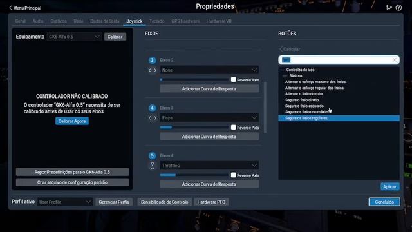412x232 pixels.
Task: Click the command search field
Action: point(339,60)
